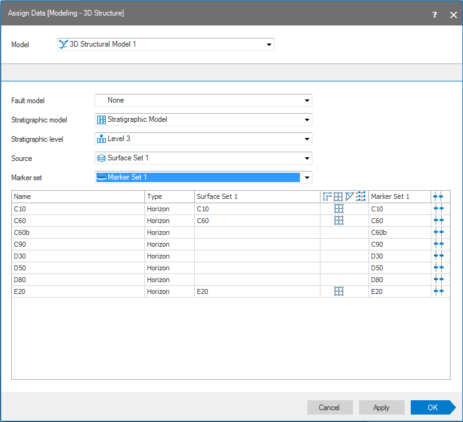
Task: Click the grid icon in the C10 row
Action: point(339,209)
